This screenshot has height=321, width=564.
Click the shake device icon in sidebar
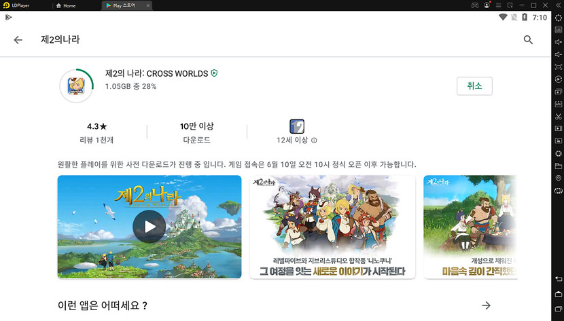click(559, 153)
